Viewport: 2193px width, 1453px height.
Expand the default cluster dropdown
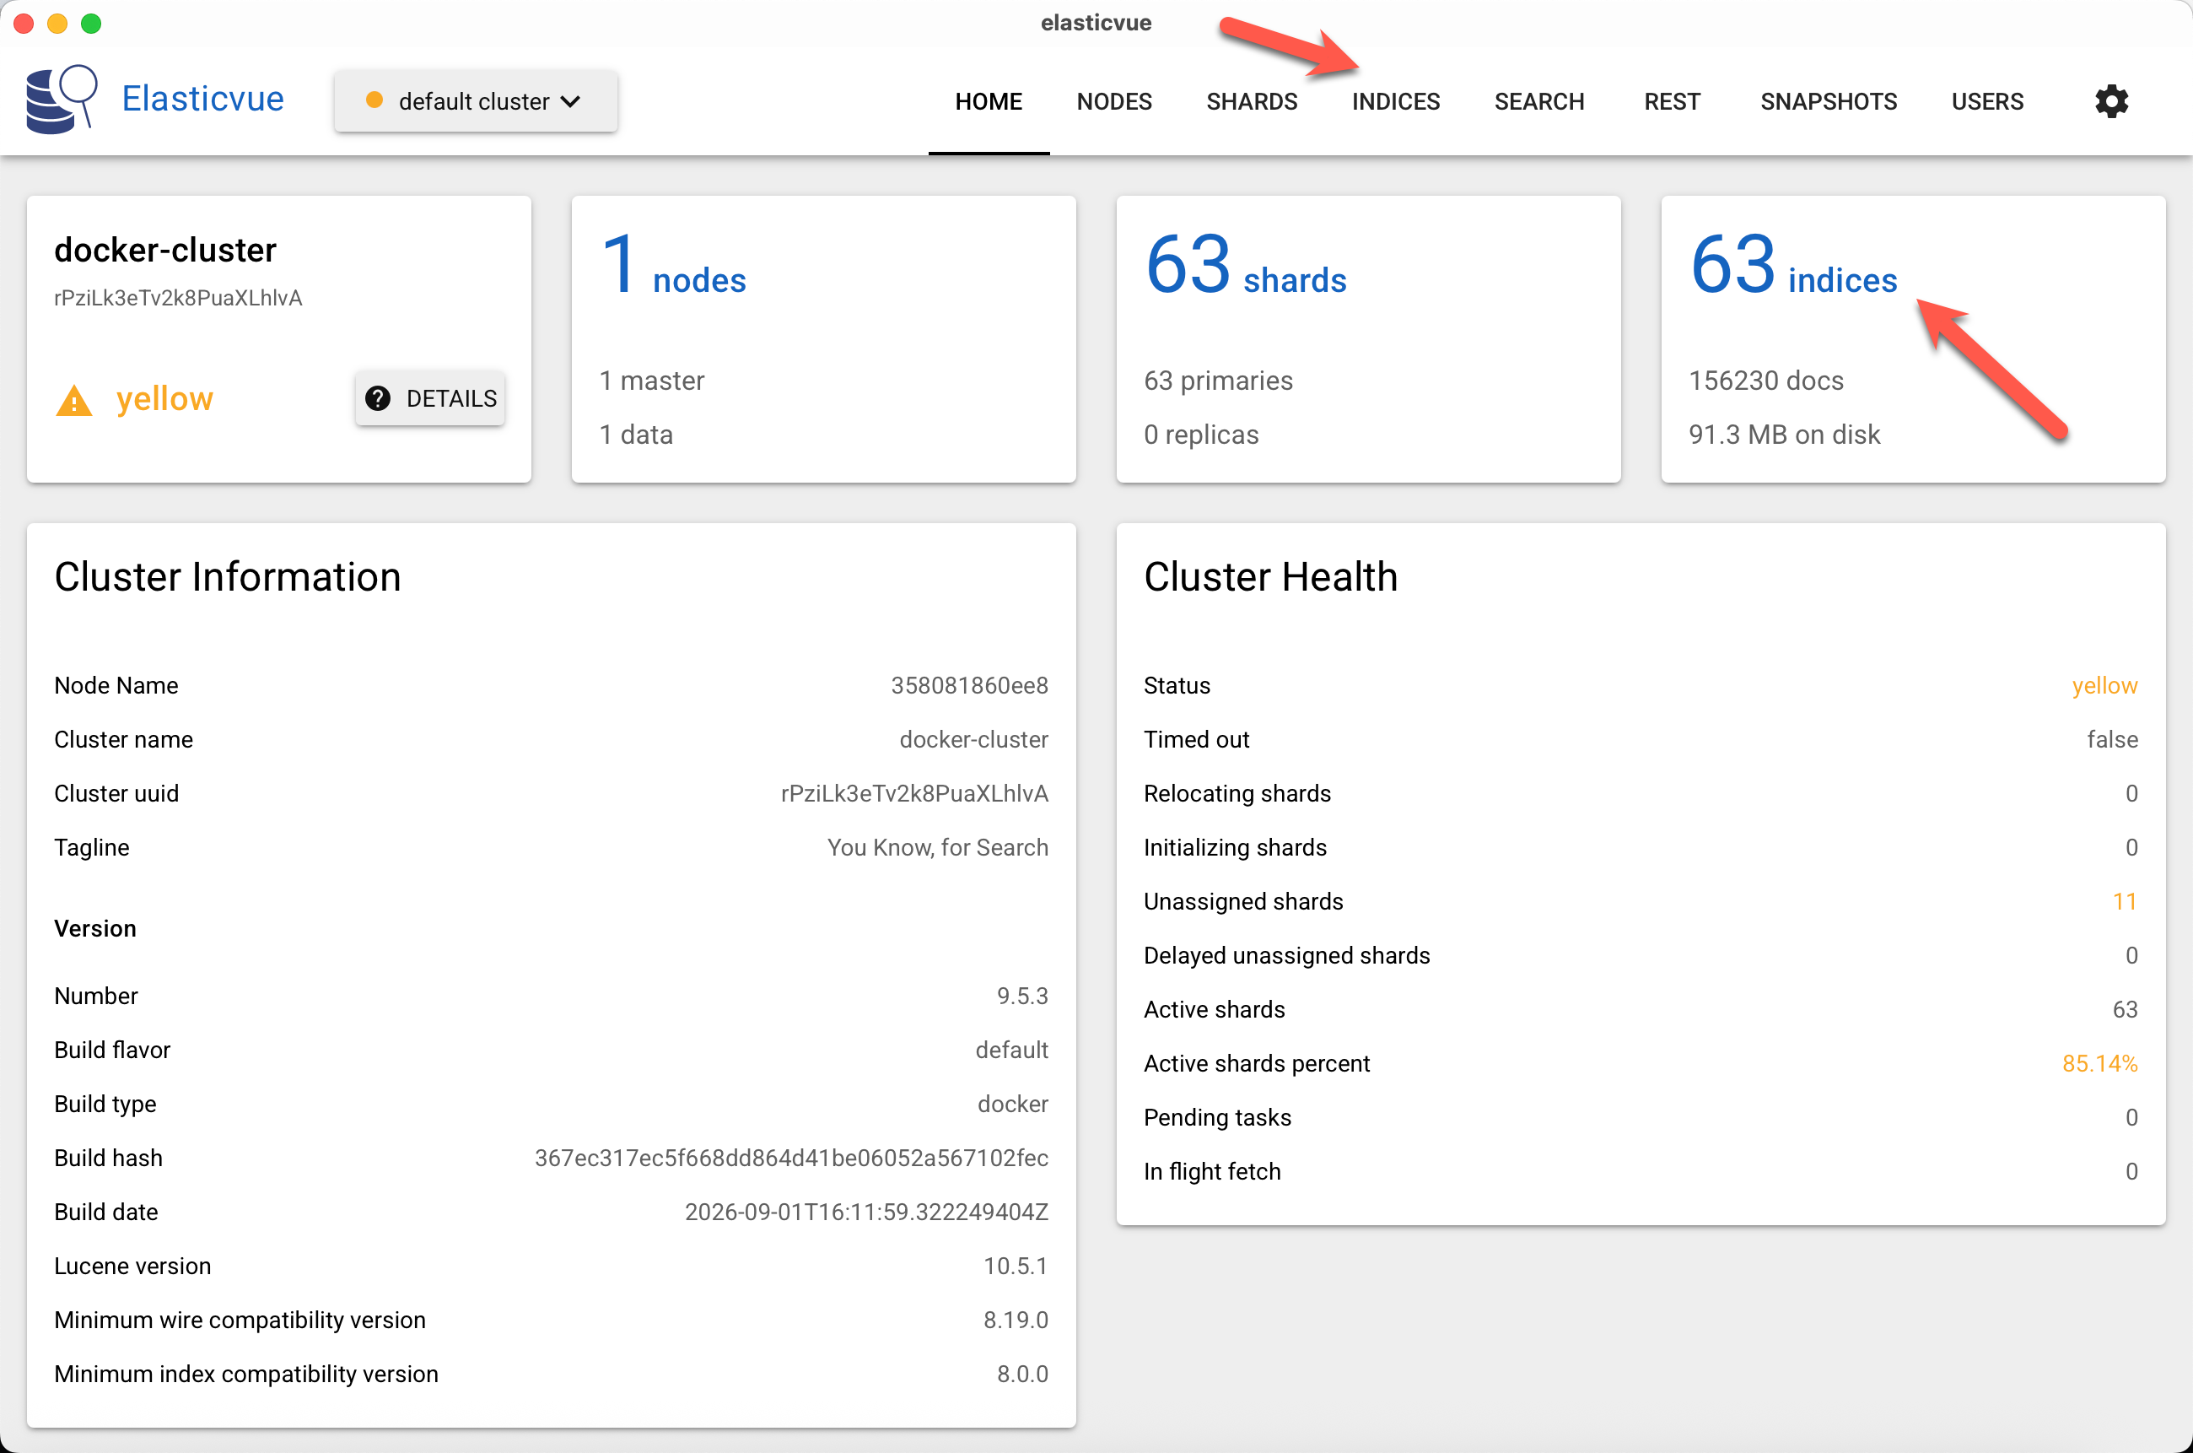476,101
